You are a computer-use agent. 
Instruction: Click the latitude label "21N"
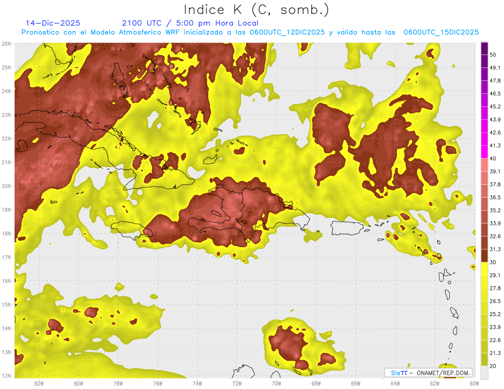(6, 162)
